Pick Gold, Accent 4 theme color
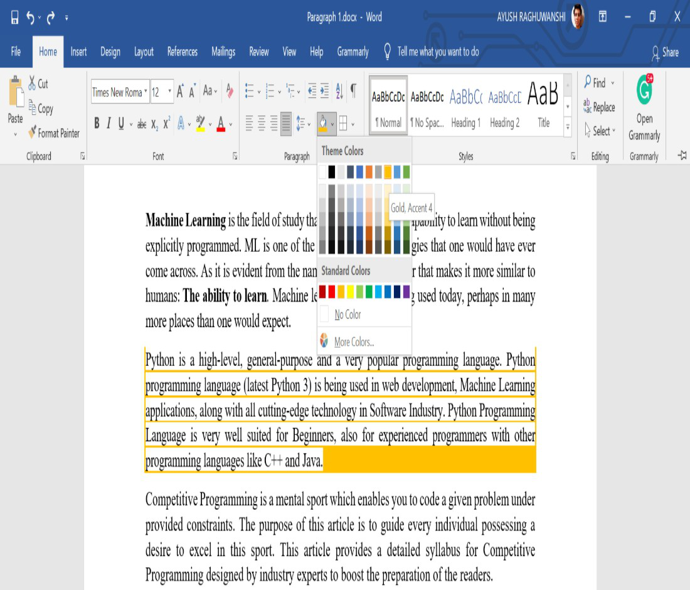Image resolution: width=690 pixels, height=590 pixels. coord(388,172)
